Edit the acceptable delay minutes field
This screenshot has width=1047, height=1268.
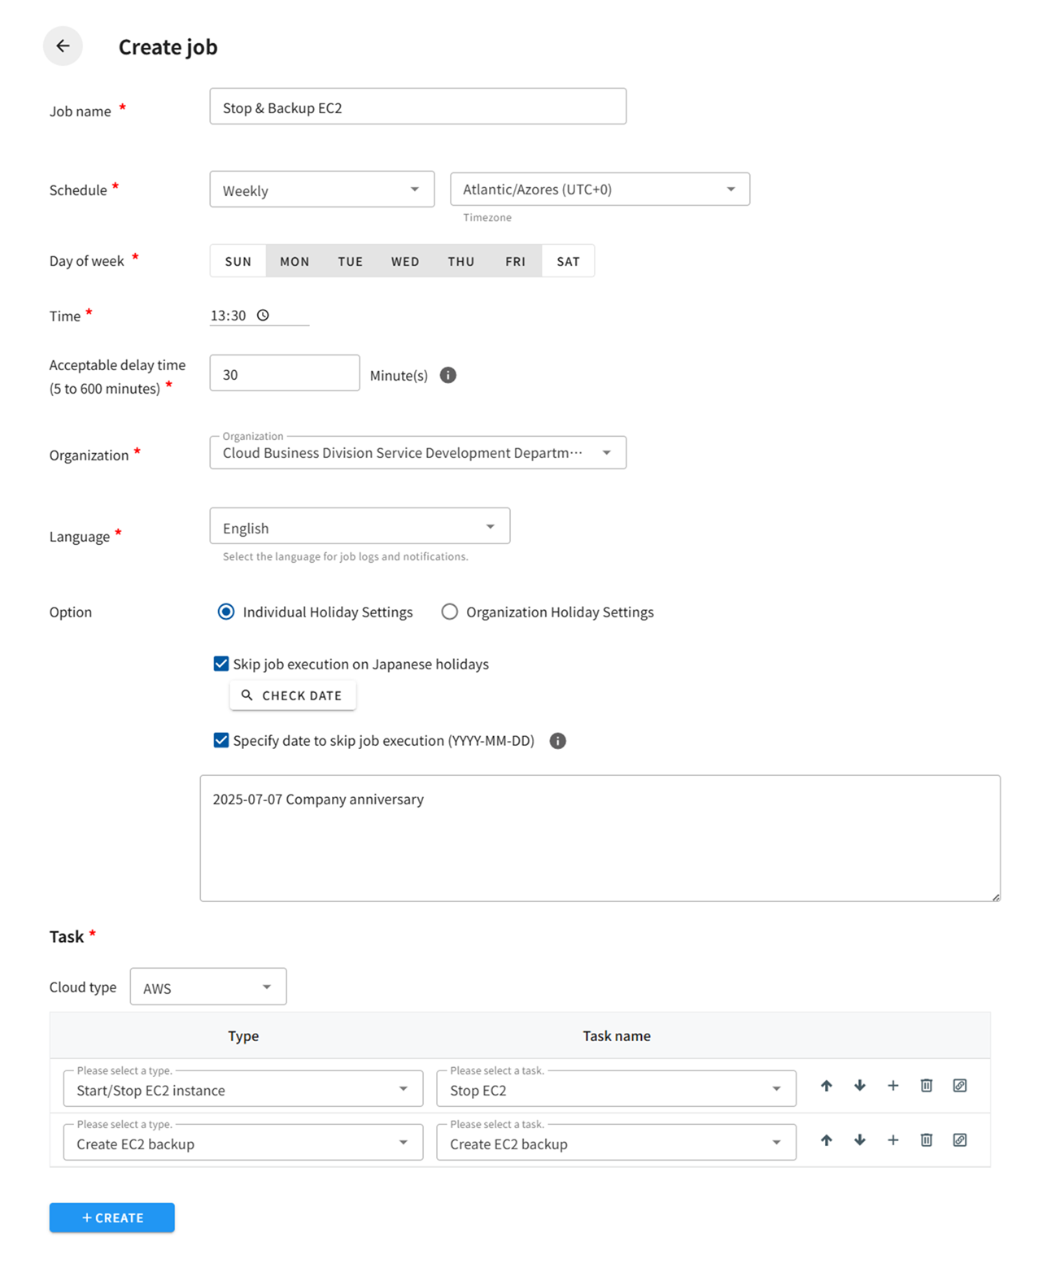point(285,373)
